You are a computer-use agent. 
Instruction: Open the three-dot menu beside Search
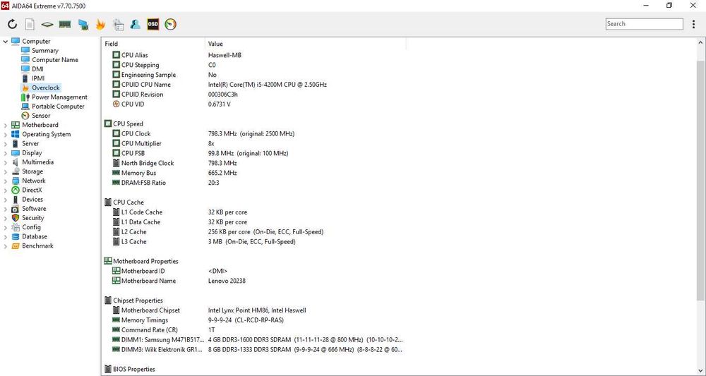click(693, 24)
